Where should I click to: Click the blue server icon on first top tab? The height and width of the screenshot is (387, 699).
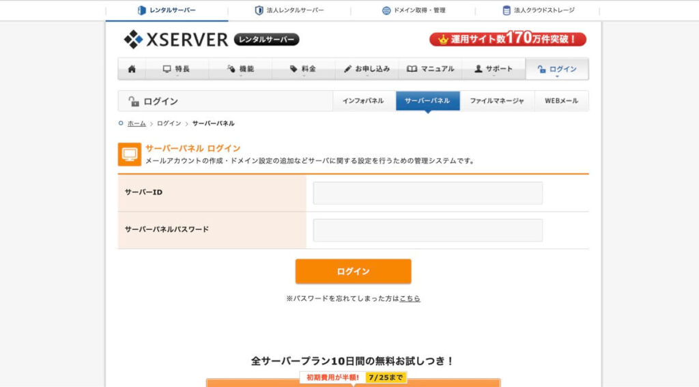[x=142, y=10]
